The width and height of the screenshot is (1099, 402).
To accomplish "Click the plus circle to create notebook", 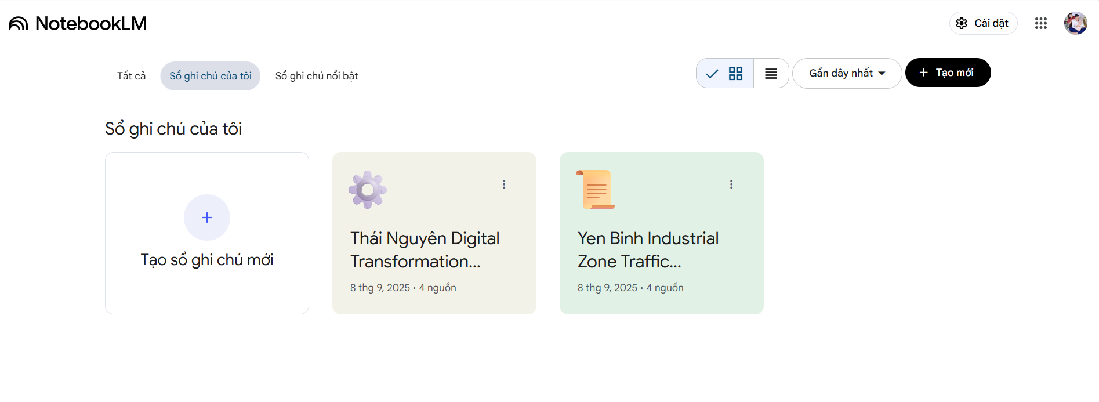I will tap(207, 218).
